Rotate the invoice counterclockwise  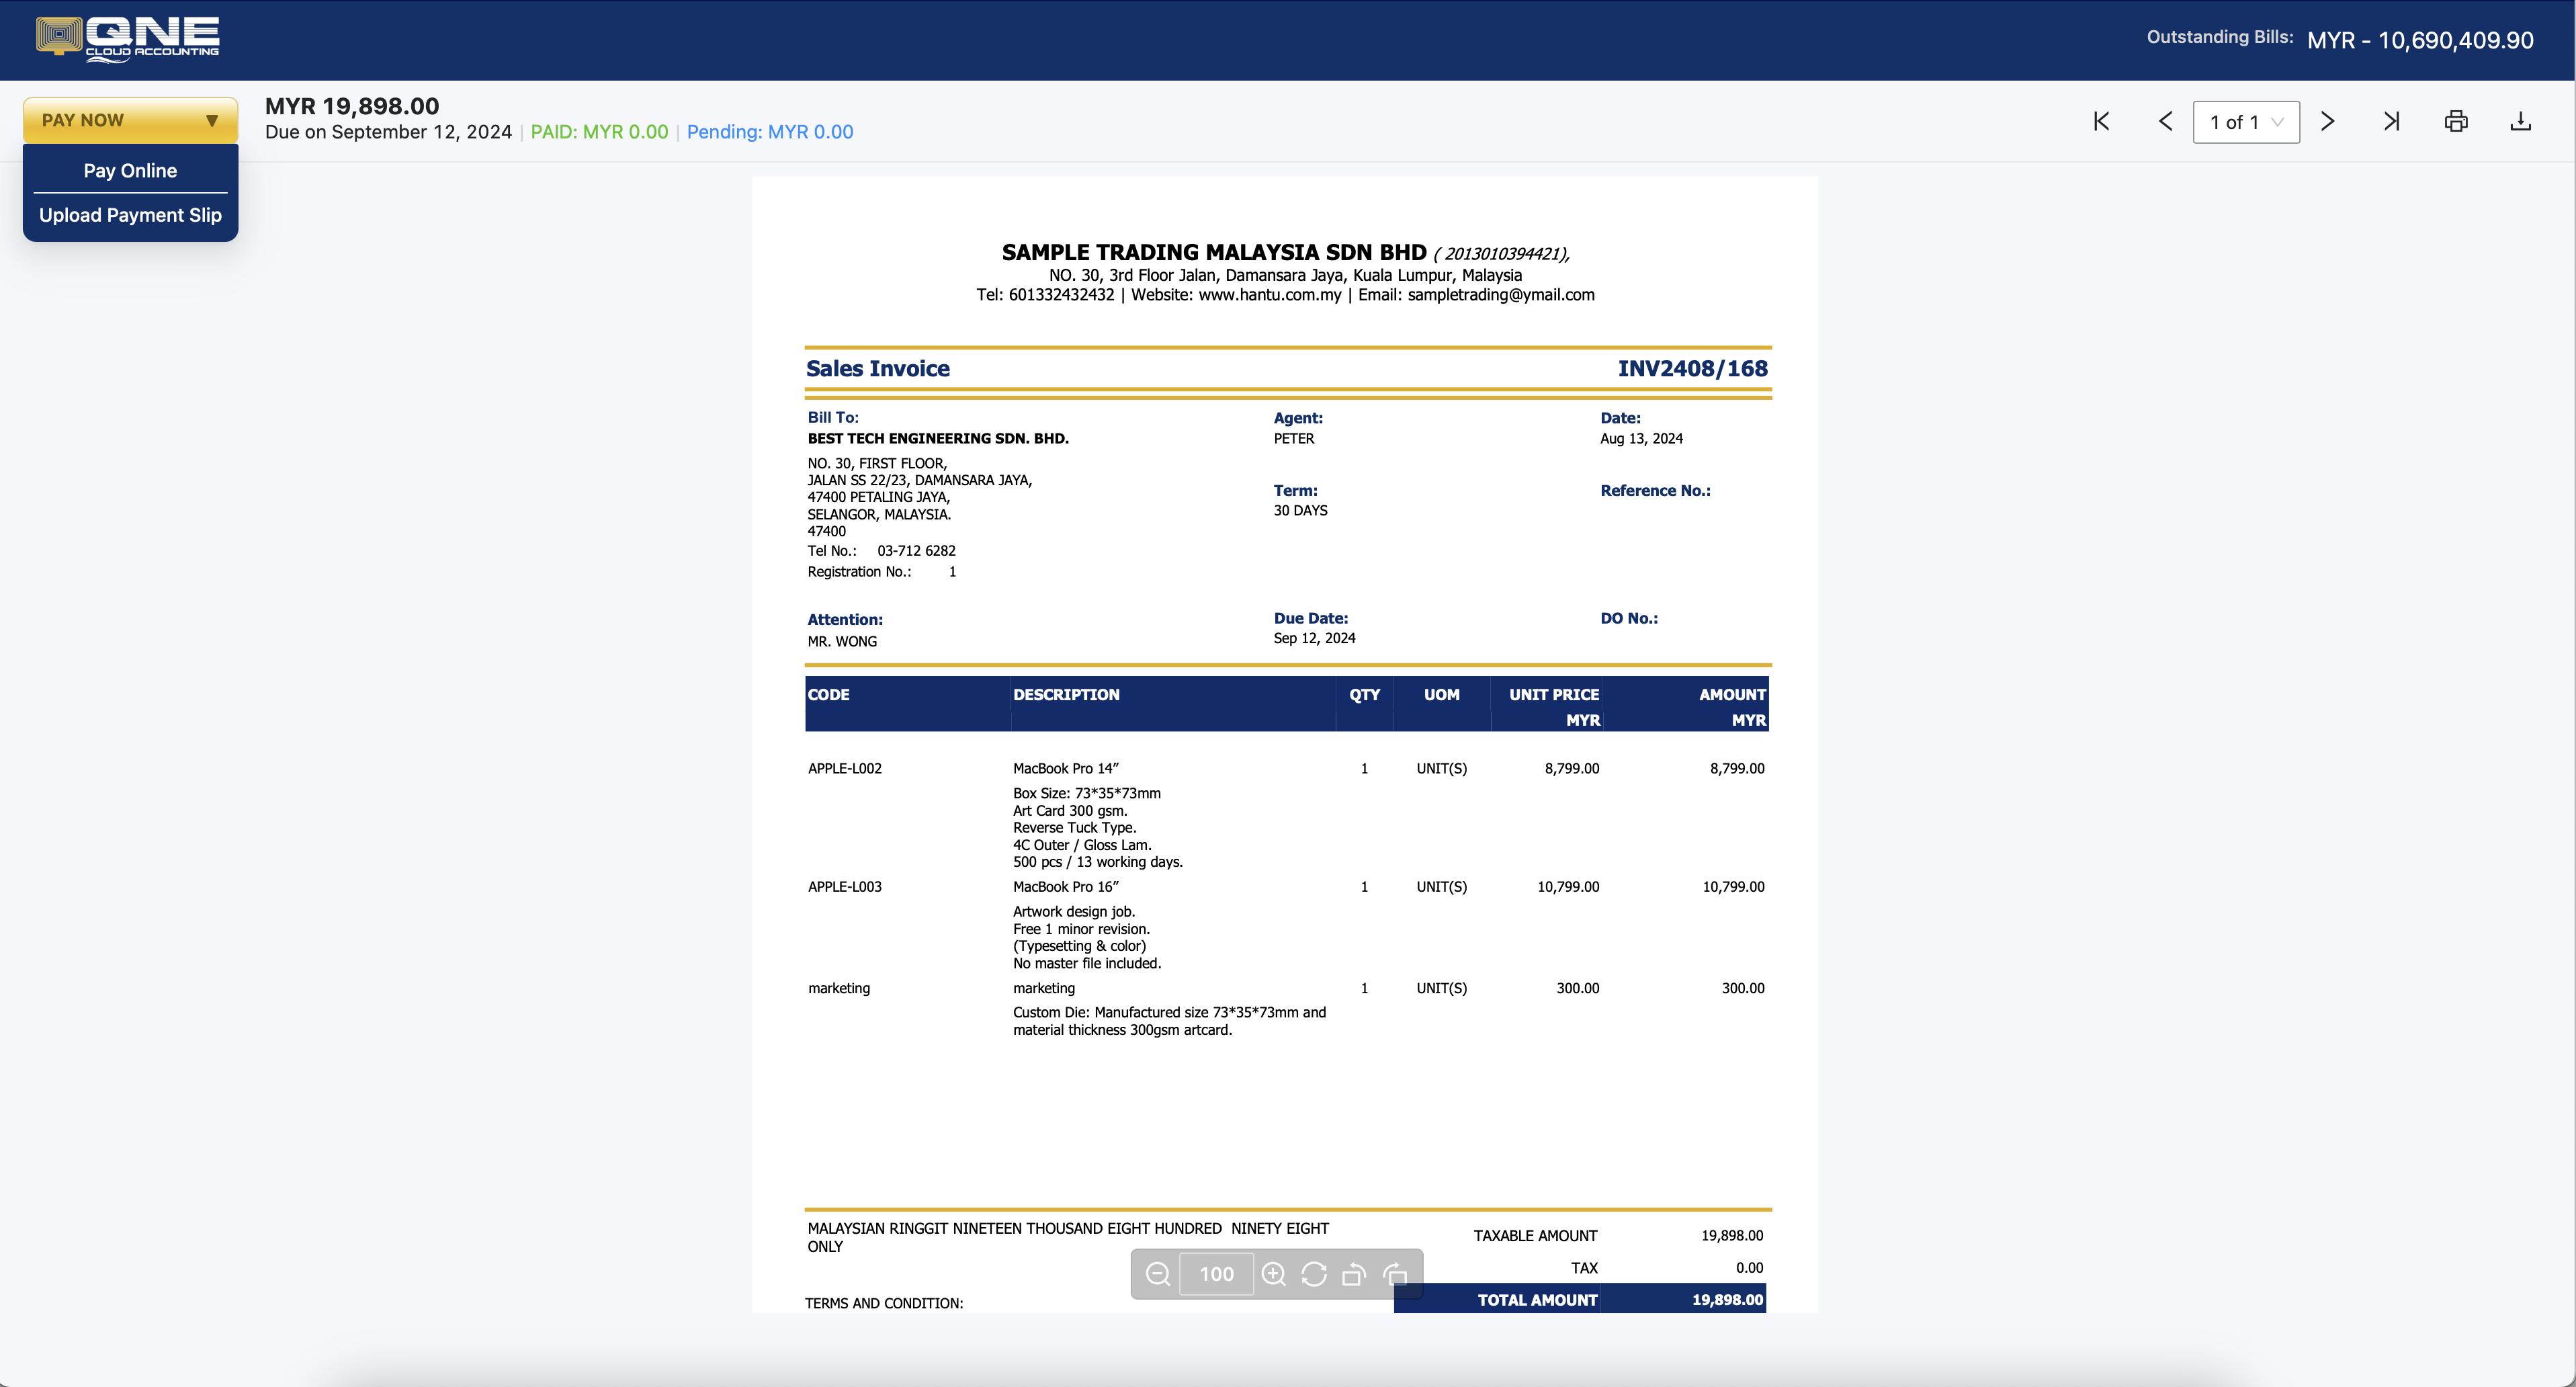1354,1274
